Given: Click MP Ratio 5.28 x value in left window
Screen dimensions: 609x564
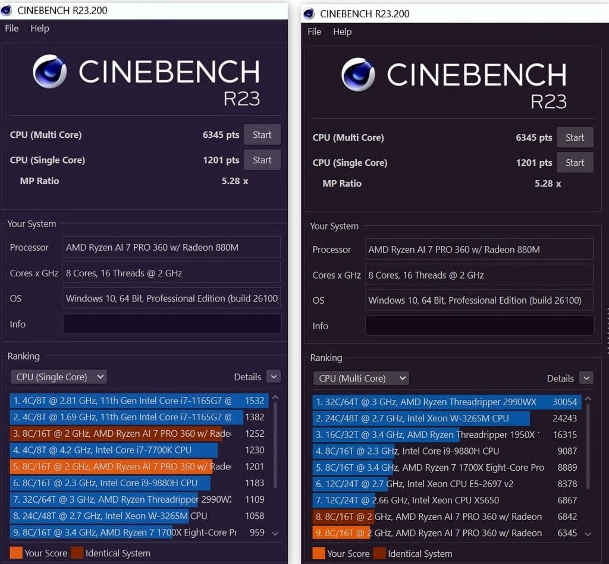Looking at the screenshot, I should click(234, 181).
